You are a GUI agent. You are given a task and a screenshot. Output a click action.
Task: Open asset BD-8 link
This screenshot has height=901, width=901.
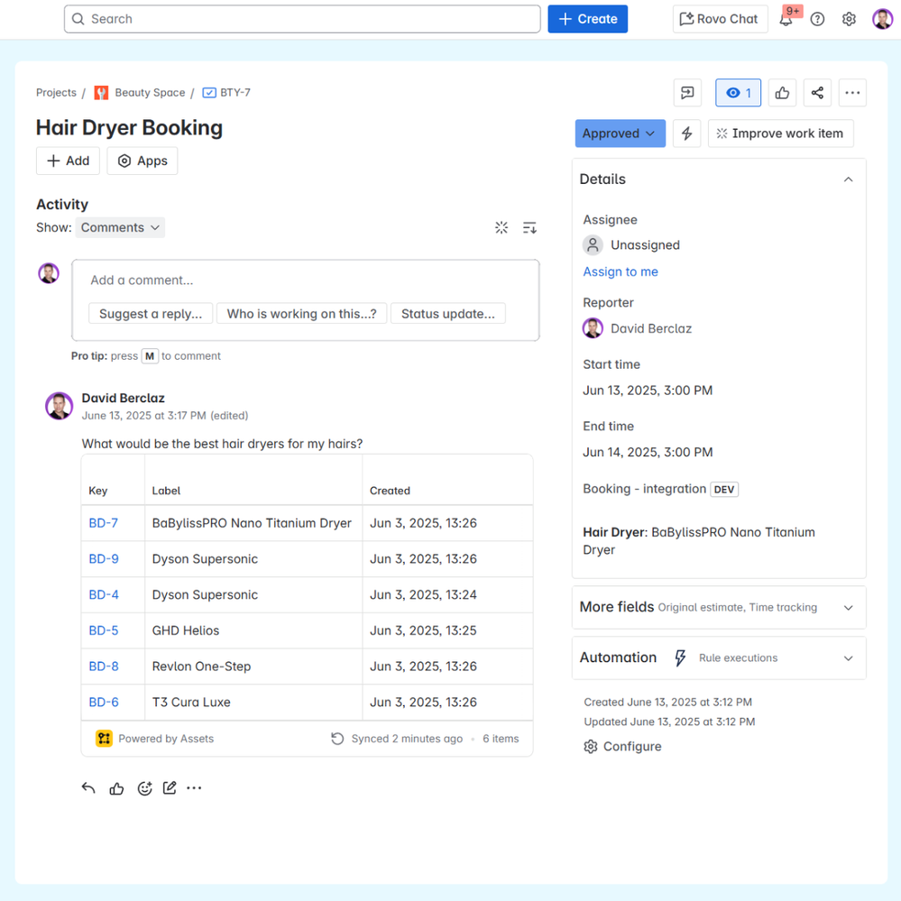coord(104,666)
